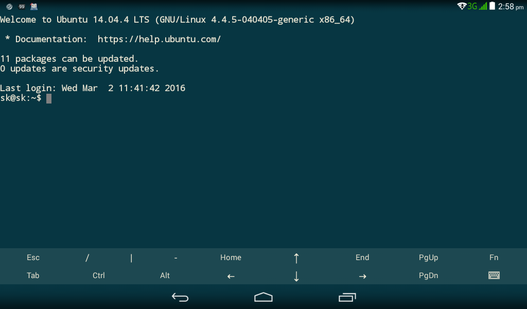Tap the 3G signal indicator
The image size is (527, 309).
pos(472,6)
